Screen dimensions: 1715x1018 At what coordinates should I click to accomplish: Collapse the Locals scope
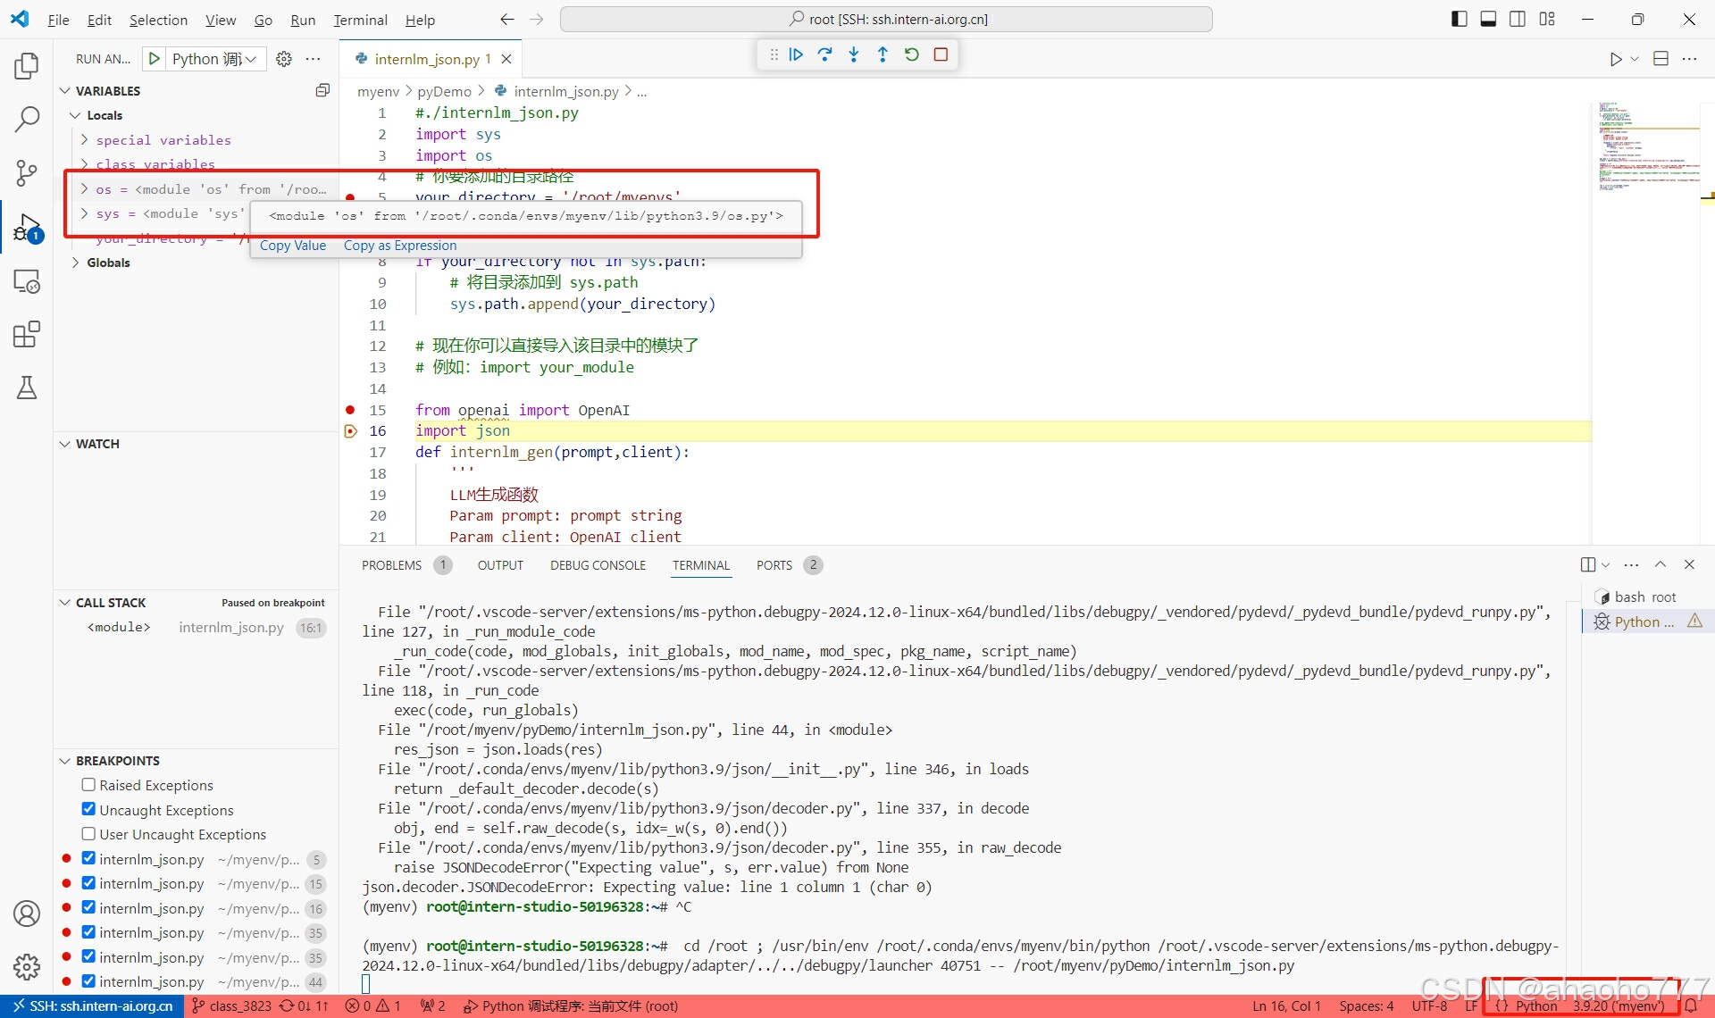(x=75, y=115)
